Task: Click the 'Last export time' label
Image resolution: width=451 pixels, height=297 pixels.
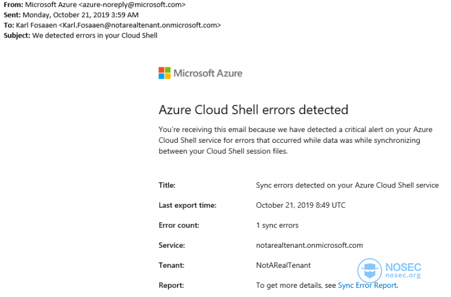Action: [187, 205]
